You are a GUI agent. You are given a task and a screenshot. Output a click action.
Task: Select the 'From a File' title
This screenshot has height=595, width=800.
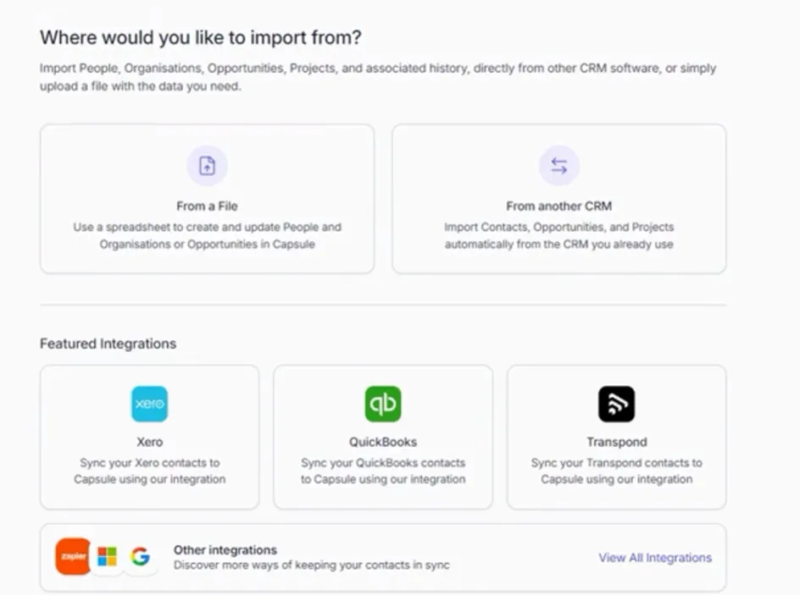coord(207,206)
